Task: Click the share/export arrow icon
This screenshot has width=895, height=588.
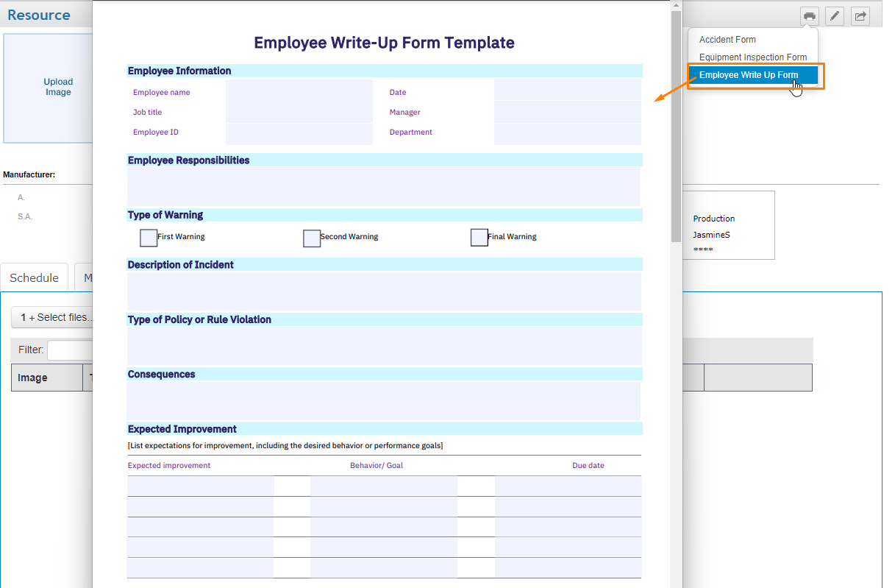Action: click(x=860, y=15)
